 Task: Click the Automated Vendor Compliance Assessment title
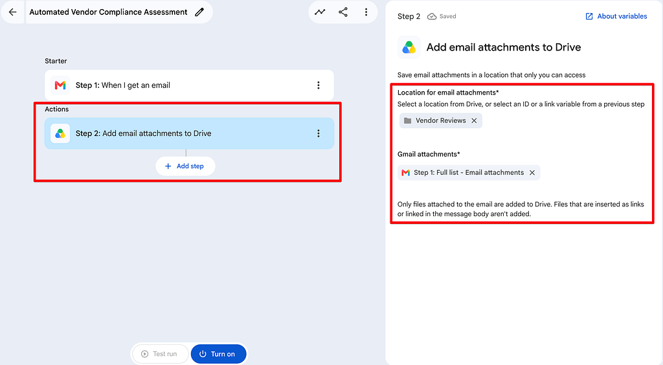pyautogui.click(x=108, y=12)
